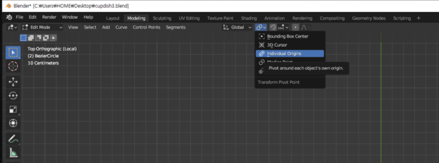Screen dimensions: 439x163
Task: Open the Control Points menu
Action: [146, 27]
